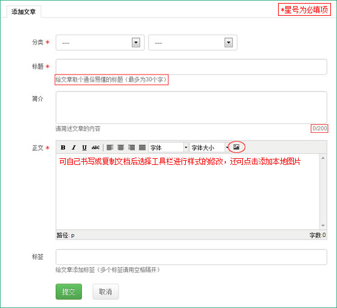Screen dimensions: 337x308
Task: Open the second 分类 subcategory dropdown
Action: click(x=192, y=42)
